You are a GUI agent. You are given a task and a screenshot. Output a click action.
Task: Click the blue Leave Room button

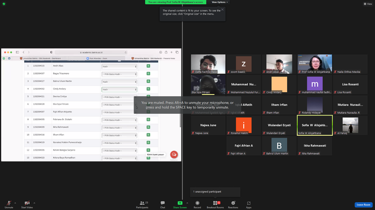coord(363,205)
